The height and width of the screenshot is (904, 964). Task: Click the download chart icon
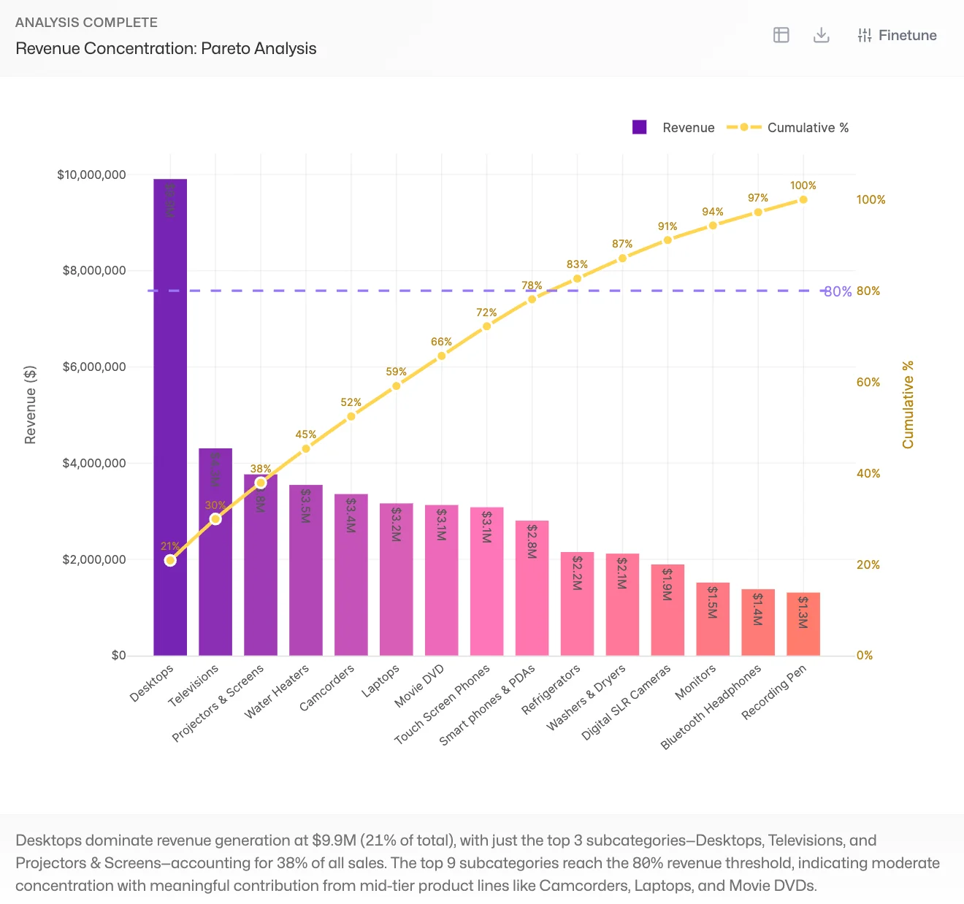pos(822,35)
